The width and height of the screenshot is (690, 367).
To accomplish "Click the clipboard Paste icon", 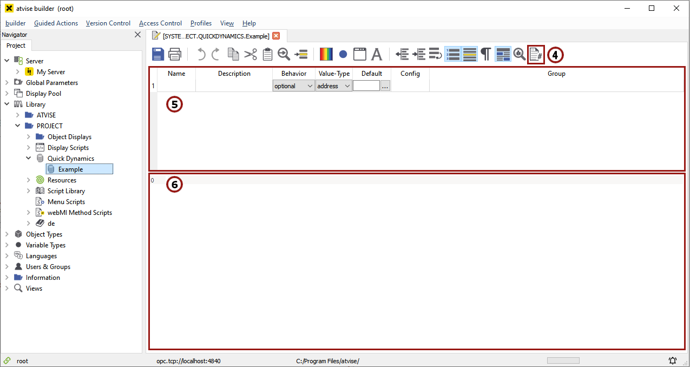I will pyautogui.click(x=267, y=54).
